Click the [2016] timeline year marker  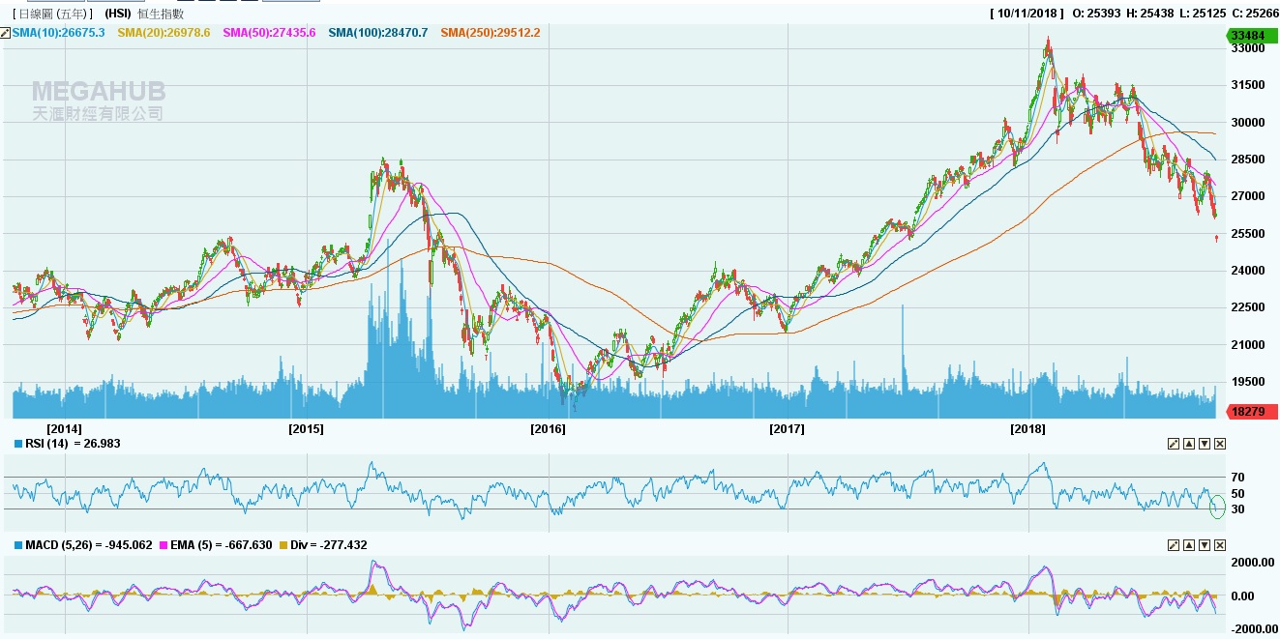click(x=548, y=428)
